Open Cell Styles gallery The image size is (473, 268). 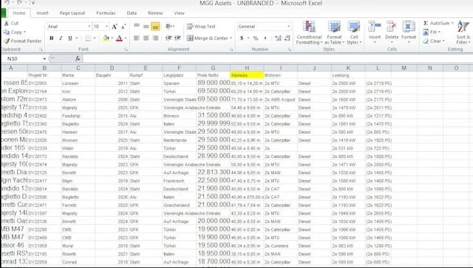tap(354, 33)
